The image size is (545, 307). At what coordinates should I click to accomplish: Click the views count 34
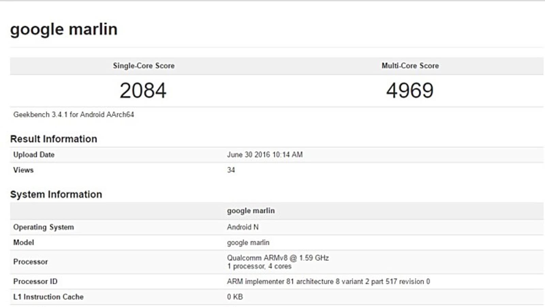click(x=231, y=170)
